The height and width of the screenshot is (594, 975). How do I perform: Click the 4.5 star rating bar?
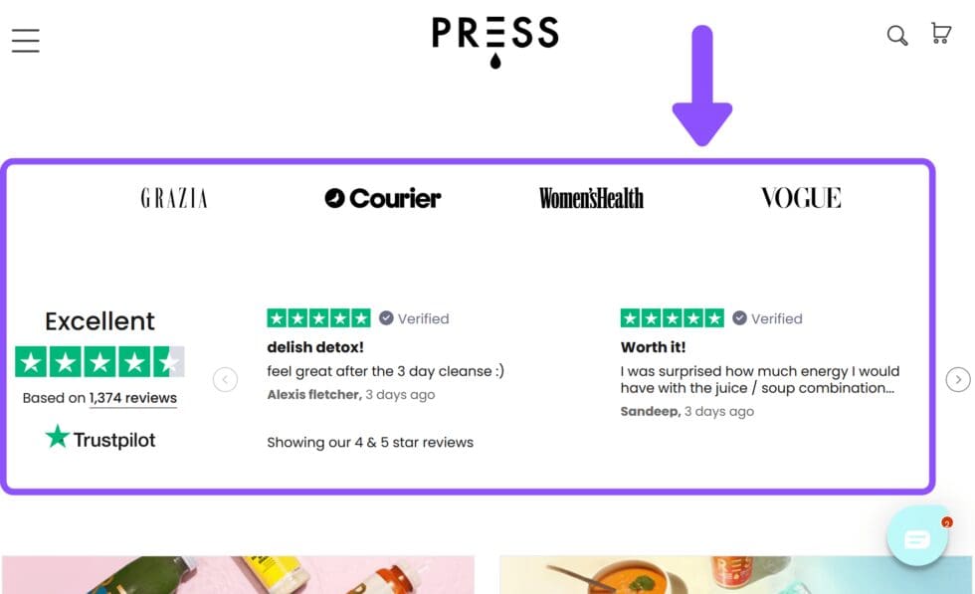(x=99, y=361)
